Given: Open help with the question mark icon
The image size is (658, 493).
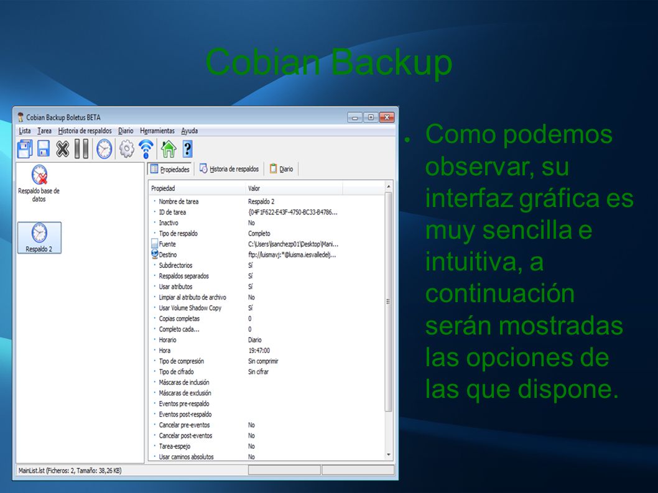Looking at the screenshot, I should point(188,149).
